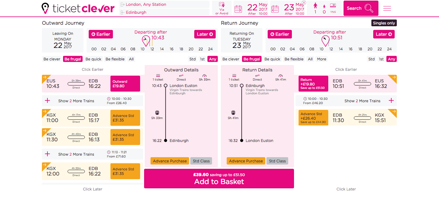The height and width of the screenshot is (199, 439).
Task: Open the railcard selector icon
Action: [333, 6]
